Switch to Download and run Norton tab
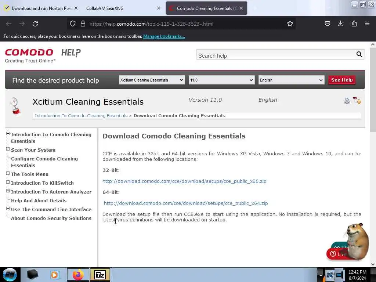 pyautogui.click(x=41, y=8)
